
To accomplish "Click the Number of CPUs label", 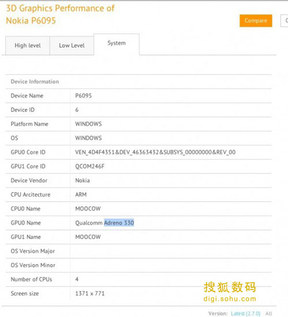I will pyautogui.click(x=31, y=280).
